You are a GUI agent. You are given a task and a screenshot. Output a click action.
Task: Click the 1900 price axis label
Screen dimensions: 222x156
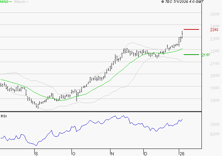coord(215,88)
